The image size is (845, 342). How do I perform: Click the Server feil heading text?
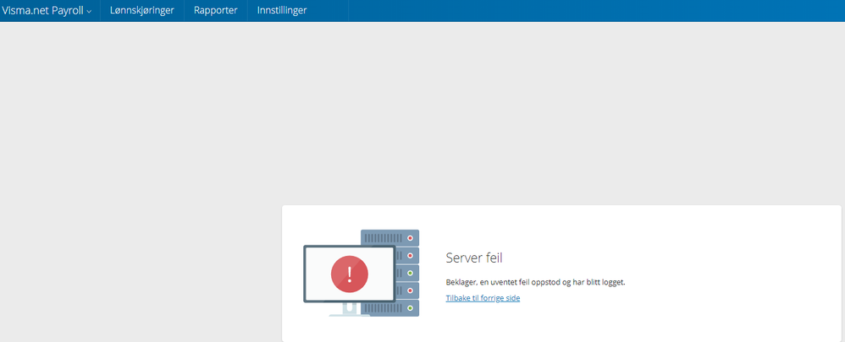[474, 258]
